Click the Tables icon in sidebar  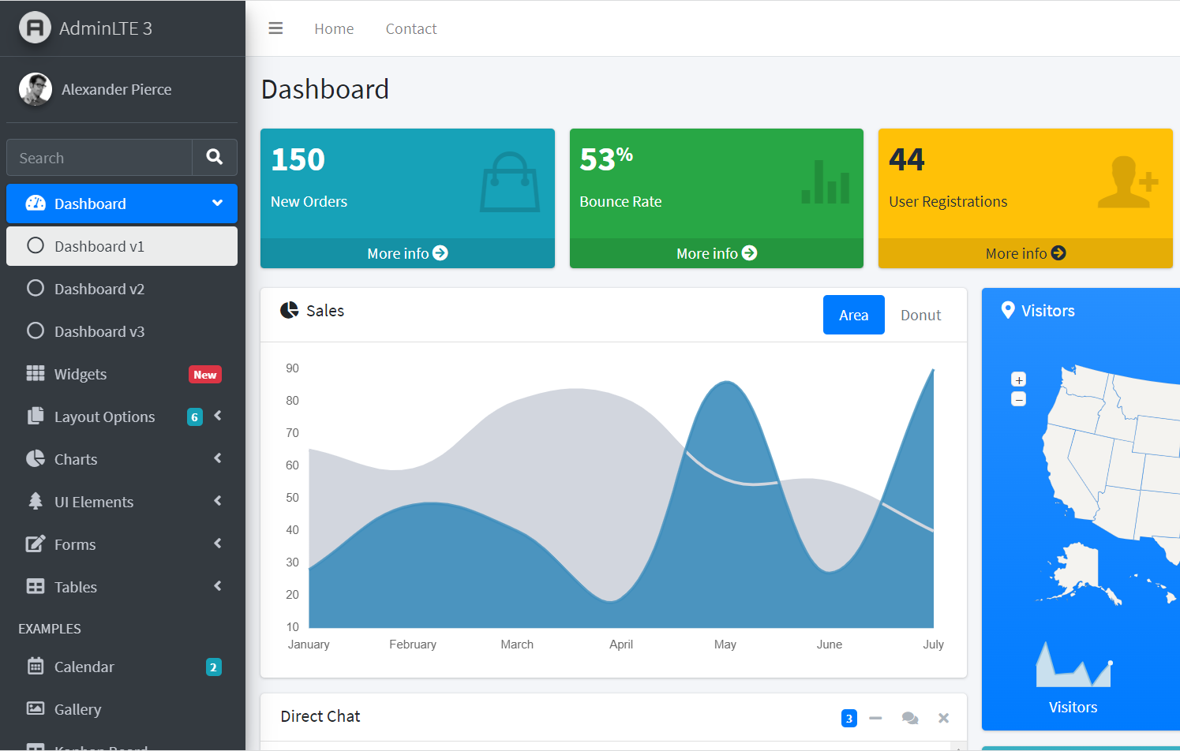coord(36,586)
